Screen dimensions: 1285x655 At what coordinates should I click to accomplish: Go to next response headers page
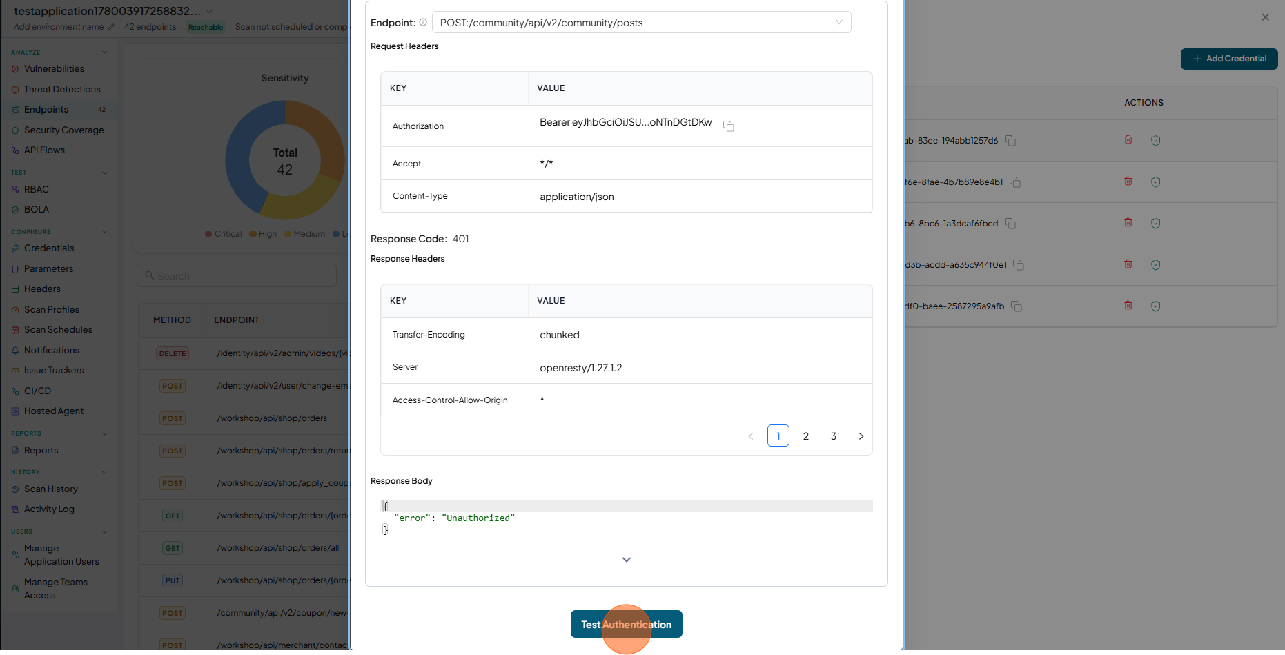point(861,436)
